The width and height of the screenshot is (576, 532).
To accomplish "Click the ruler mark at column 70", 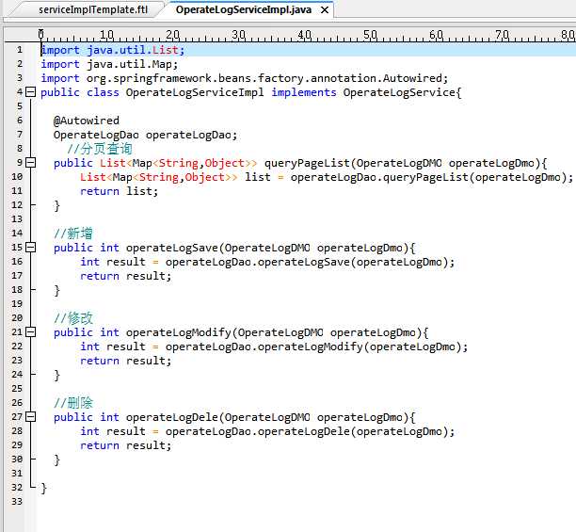I will pos(503,35).
